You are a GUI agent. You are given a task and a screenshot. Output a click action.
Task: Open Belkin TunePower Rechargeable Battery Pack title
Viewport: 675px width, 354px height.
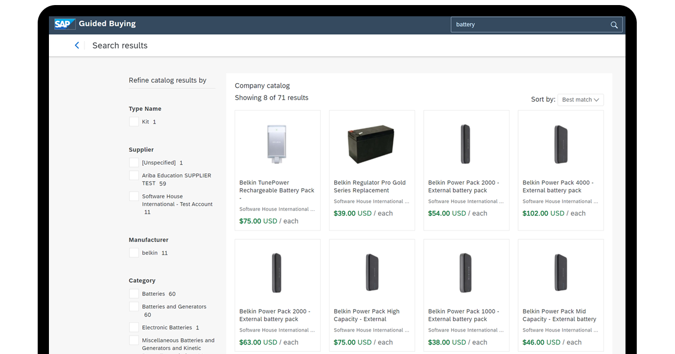(277, 190)
